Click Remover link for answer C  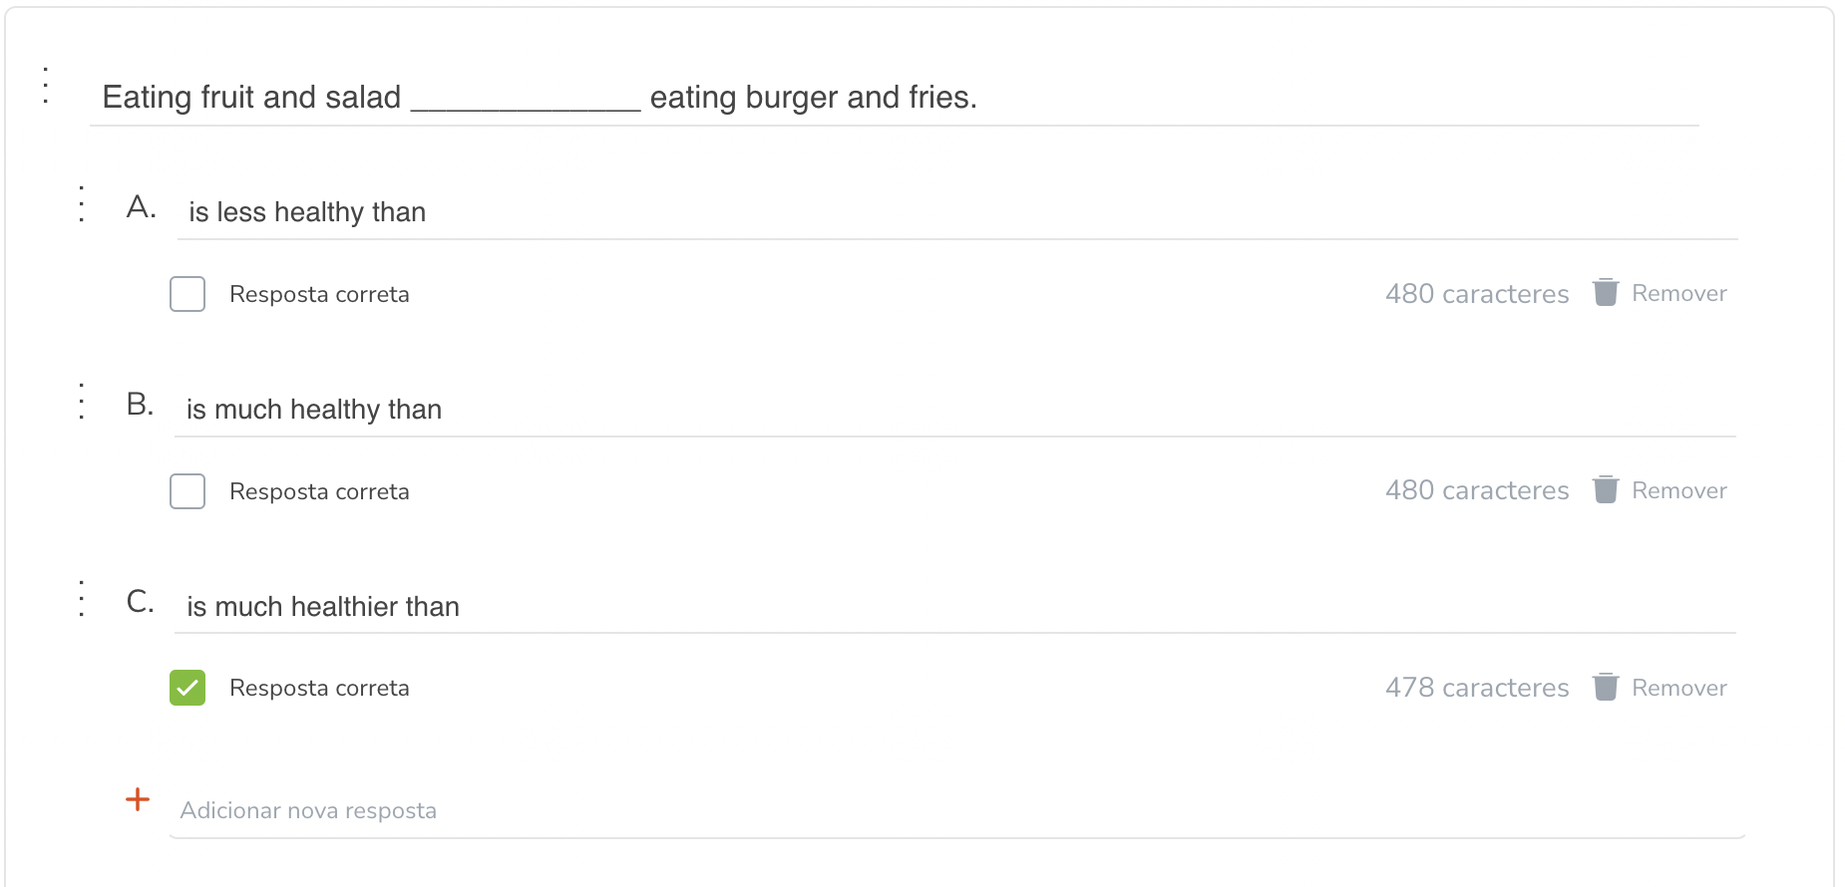pos(1678,689)
